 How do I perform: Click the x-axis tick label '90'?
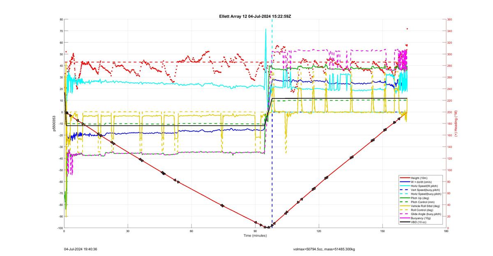click(x=255, y=231)
